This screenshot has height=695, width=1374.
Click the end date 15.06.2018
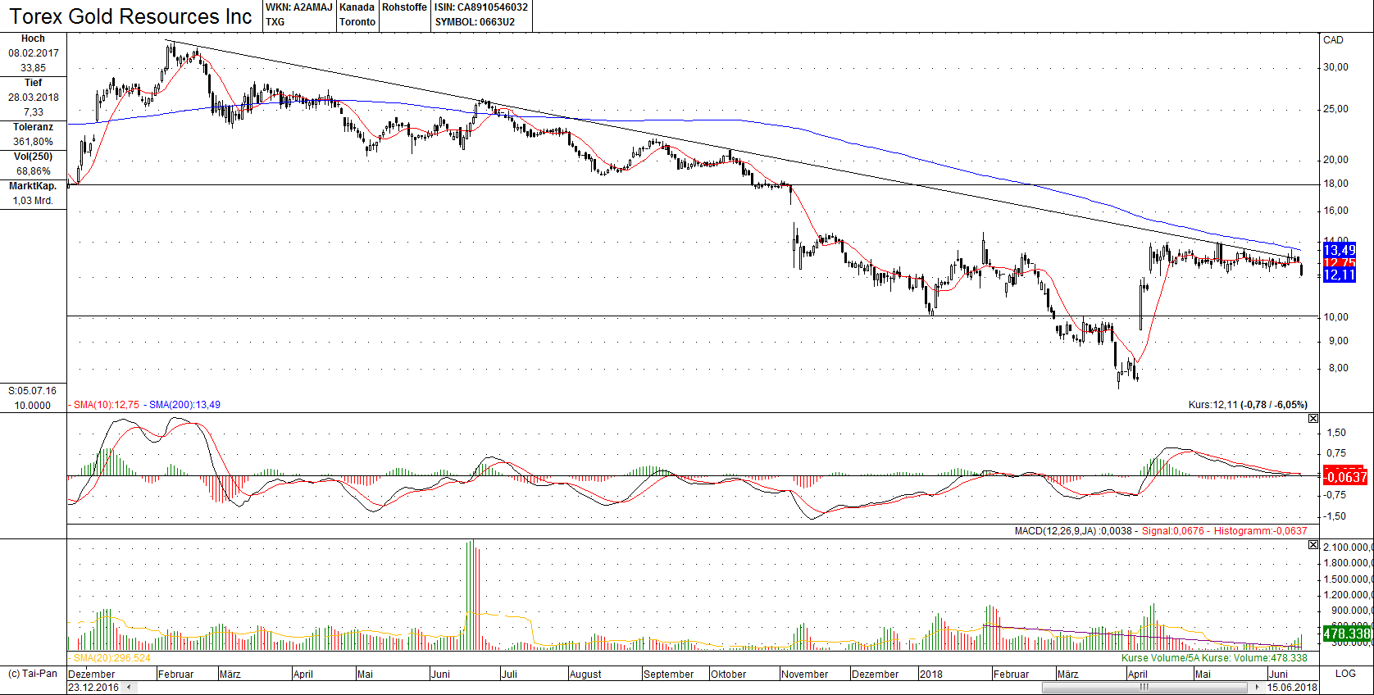coord(1292,688)
